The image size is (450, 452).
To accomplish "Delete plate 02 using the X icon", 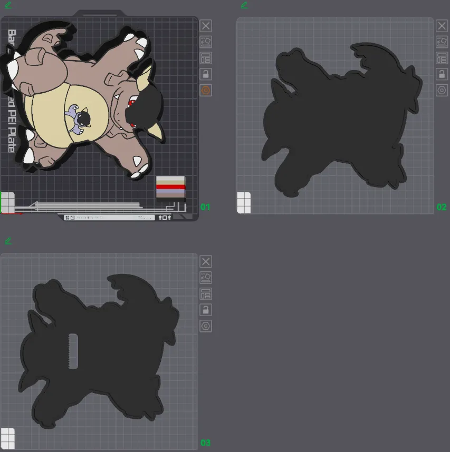I will click(442, 26).
